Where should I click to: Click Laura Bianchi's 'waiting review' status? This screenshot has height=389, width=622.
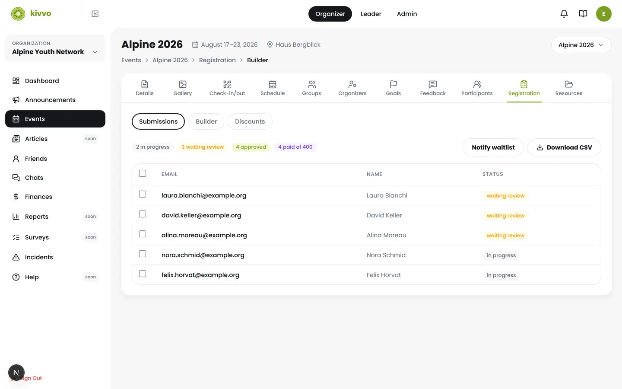(x=505, y=196)
